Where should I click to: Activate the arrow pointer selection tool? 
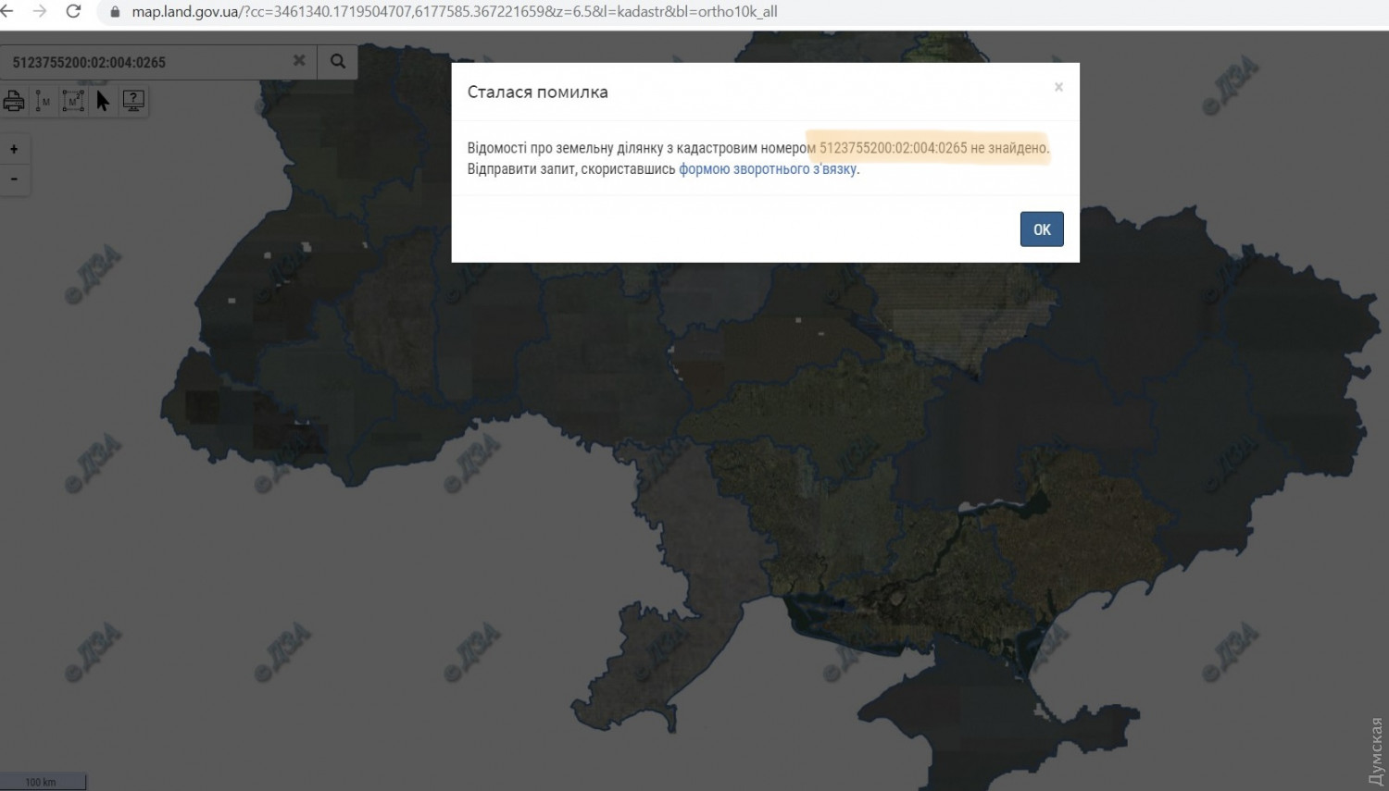(103, 101)
